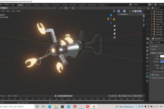Click the zoom magnifier icon in viewport
The image size is (164, 109).
click(115, 26)
